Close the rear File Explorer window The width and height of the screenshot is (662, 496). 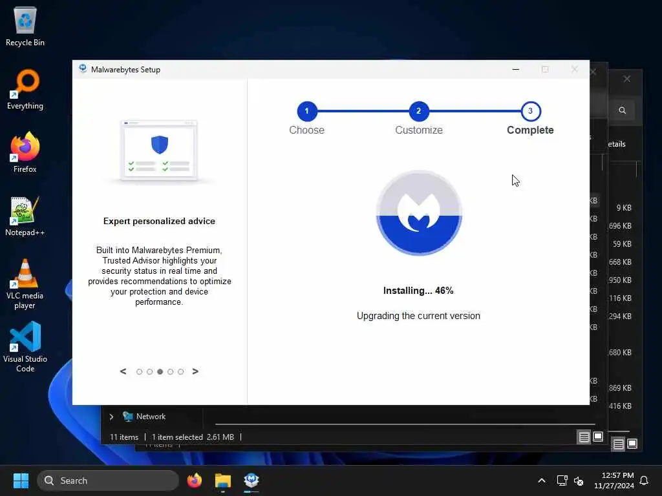pos(627,79)
